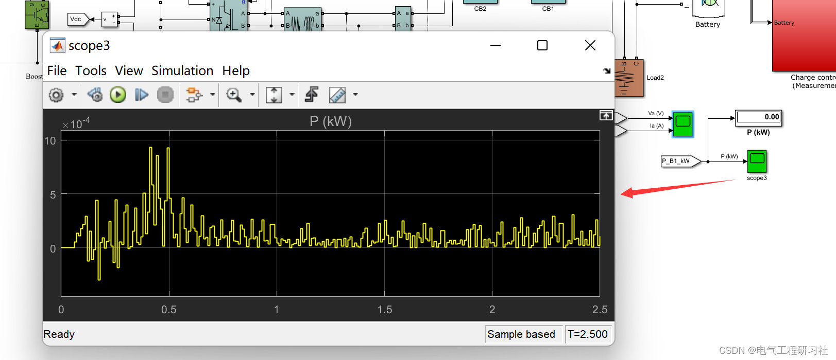The image size is (836, 360).
Task: Maximize the axes with the plot corner icon
Action: click(x=606, y=116)
